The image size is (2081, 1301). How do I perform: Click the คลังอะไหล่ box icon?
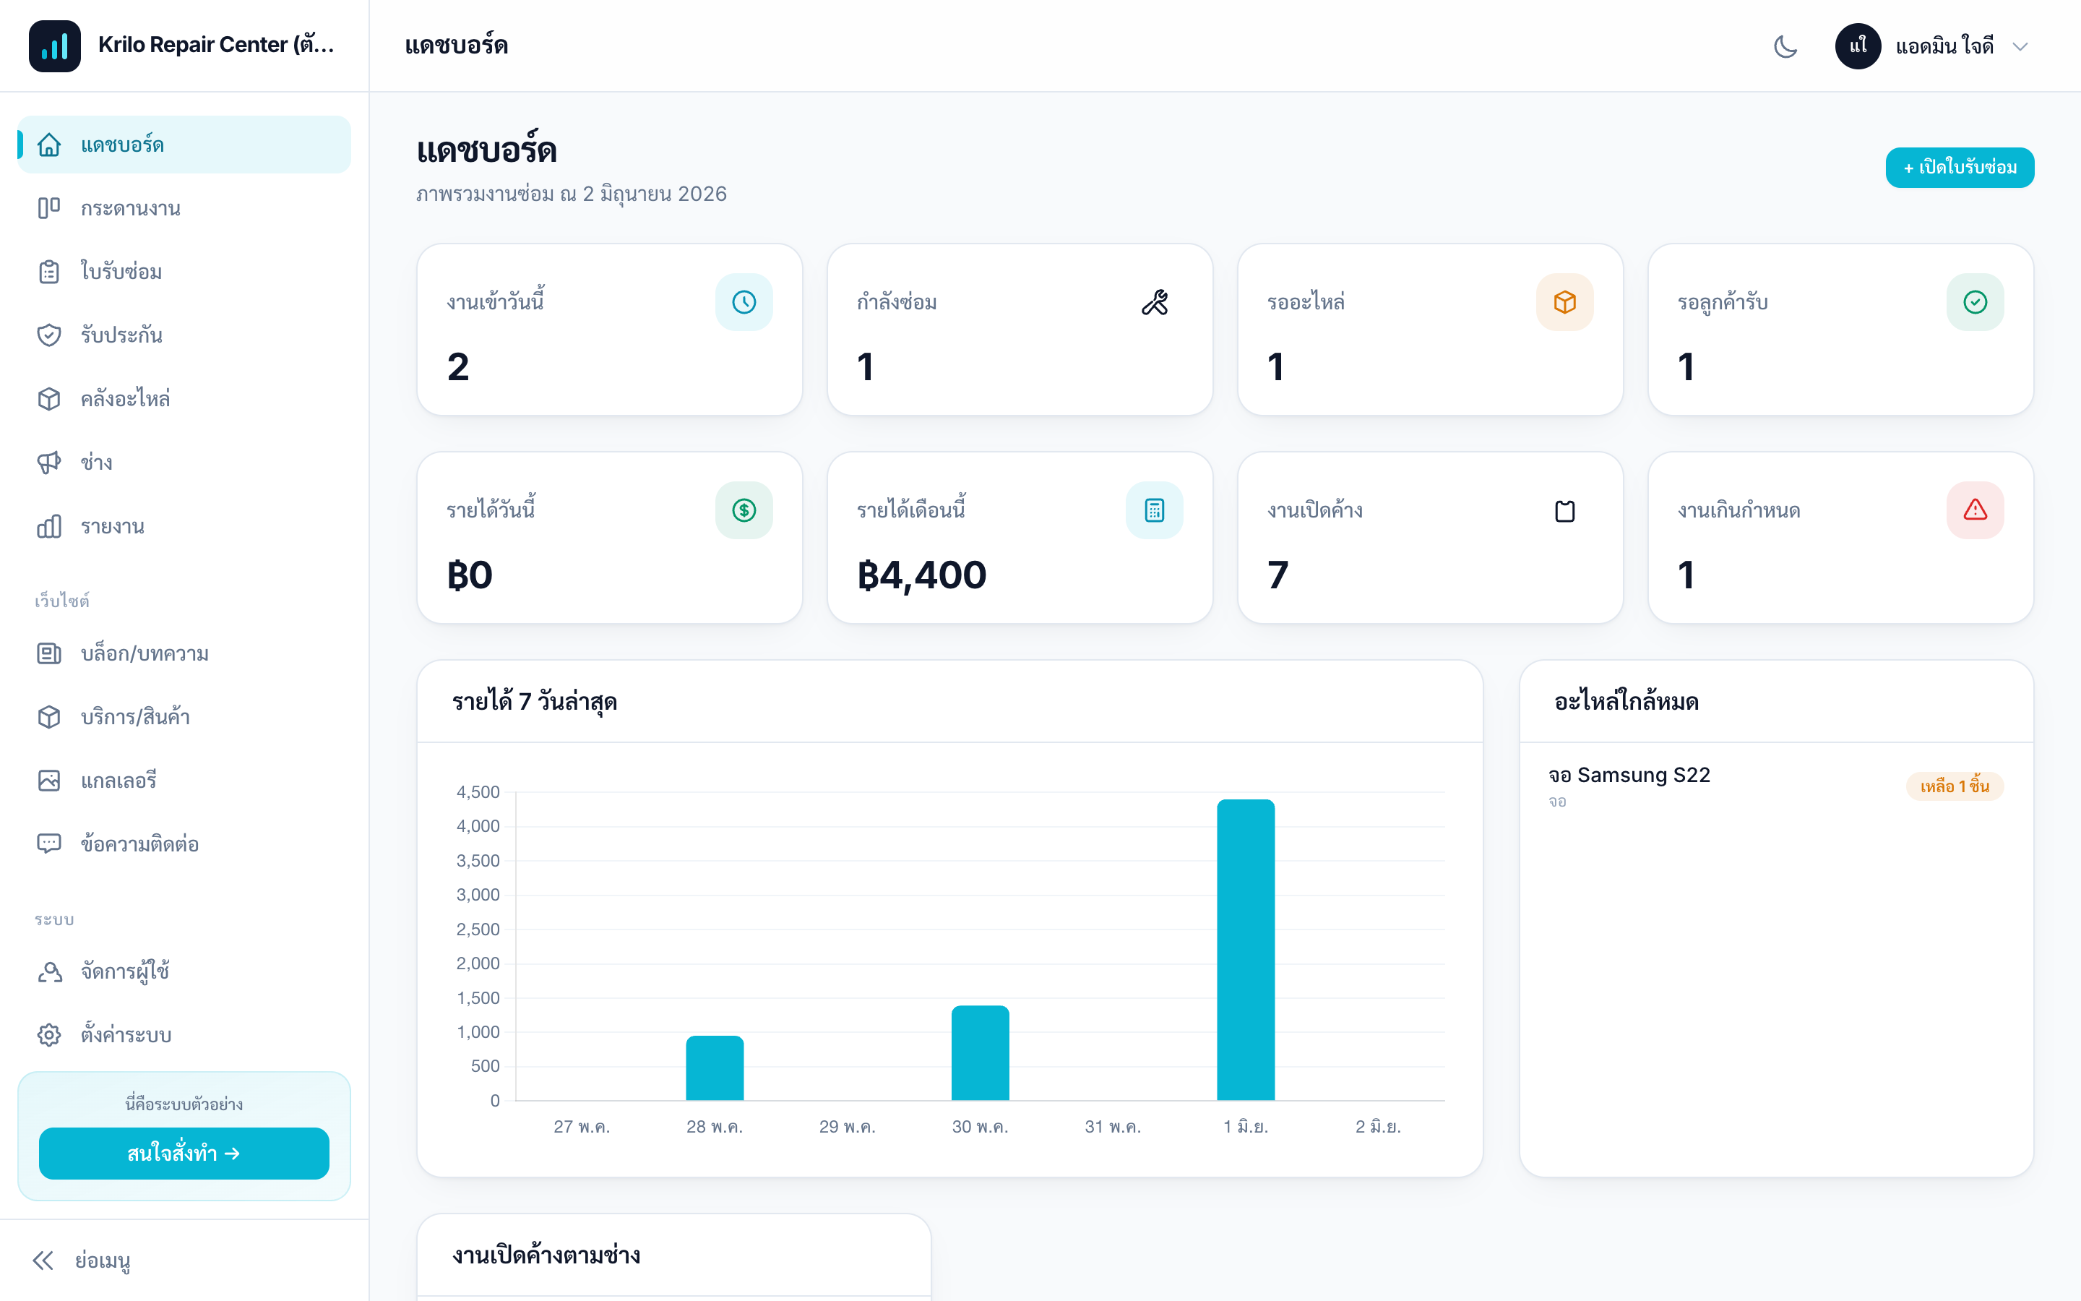click(49, 398)
